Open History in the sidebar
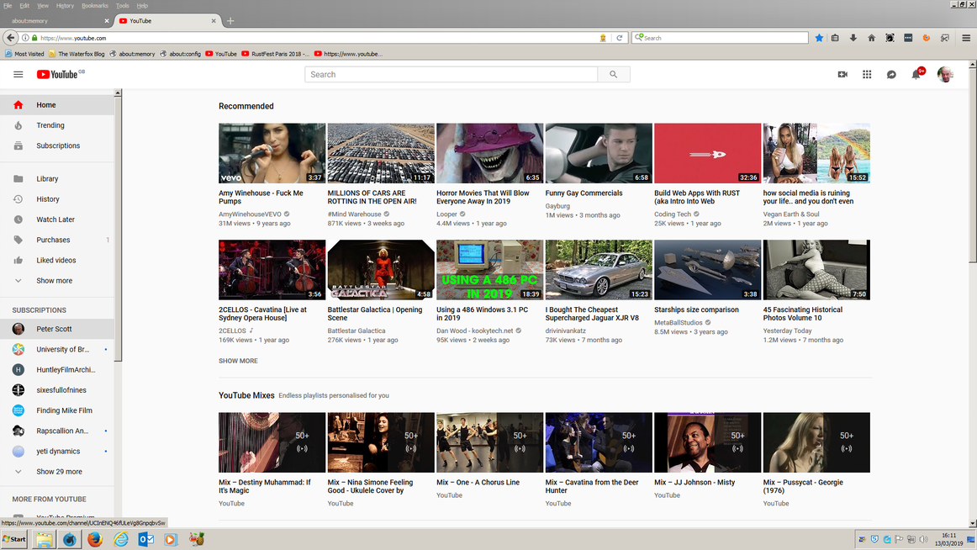This screenshot has height=550, width=977. pos(57,199)
